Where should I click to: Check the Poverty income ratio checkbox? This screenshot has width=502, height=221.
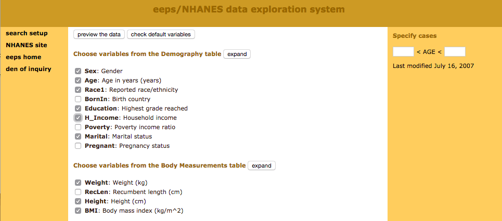coord(78,127)
